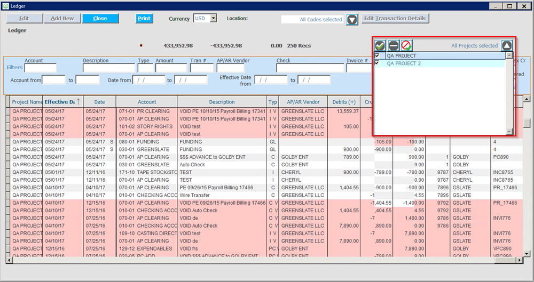Screen dimensions: 534x282
Task: Focus the Account from field
Action: pos(53,80)
